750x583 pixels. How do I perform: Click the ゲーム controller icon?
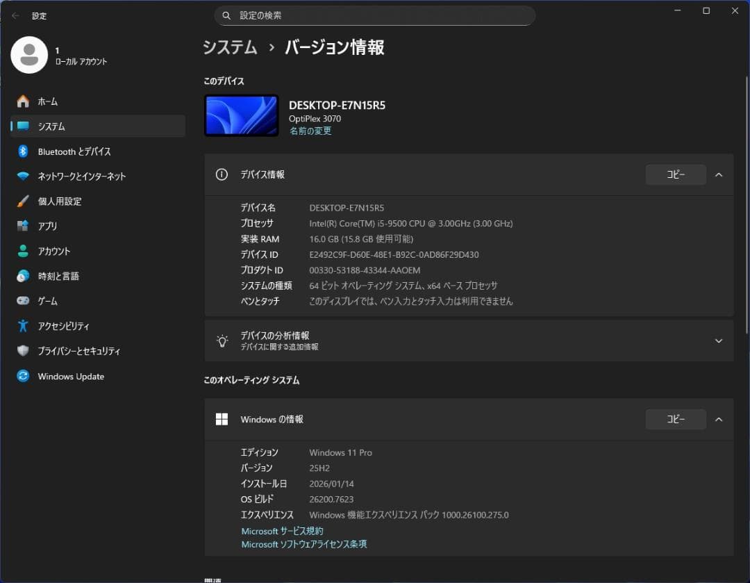(23, 301)
